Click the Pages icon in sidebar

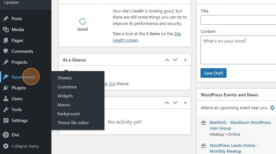point(6,40)
